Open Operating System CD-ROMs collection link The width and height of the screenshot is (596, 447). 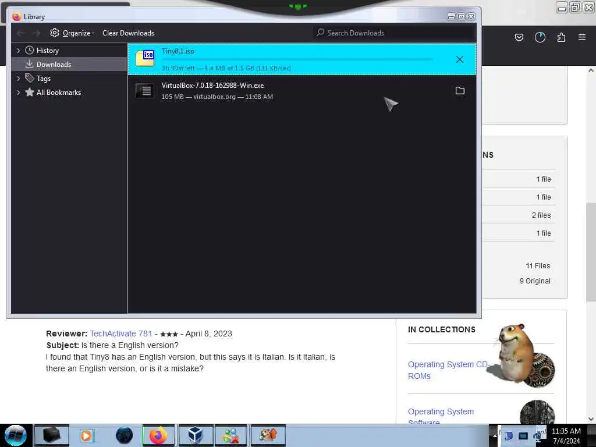449,370
